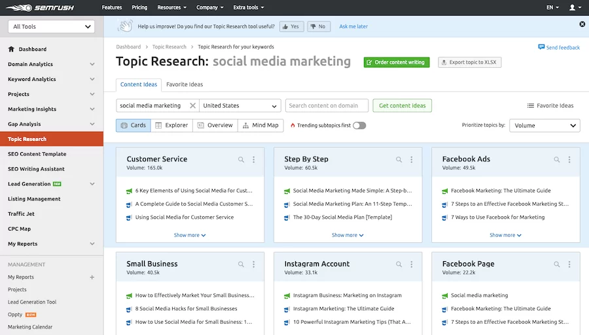Click search icon on Facebook Ads card
Viewport: 589px width, 335px height.
pyautogui.click(x=557, y=159)
